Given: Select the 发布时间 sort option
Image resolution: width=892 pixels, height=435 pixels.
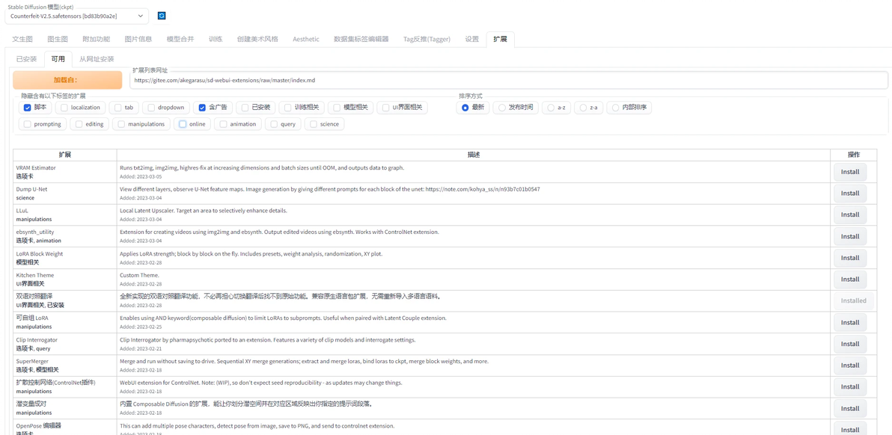Looking at the screenshot, I should (x=502, y=108).
